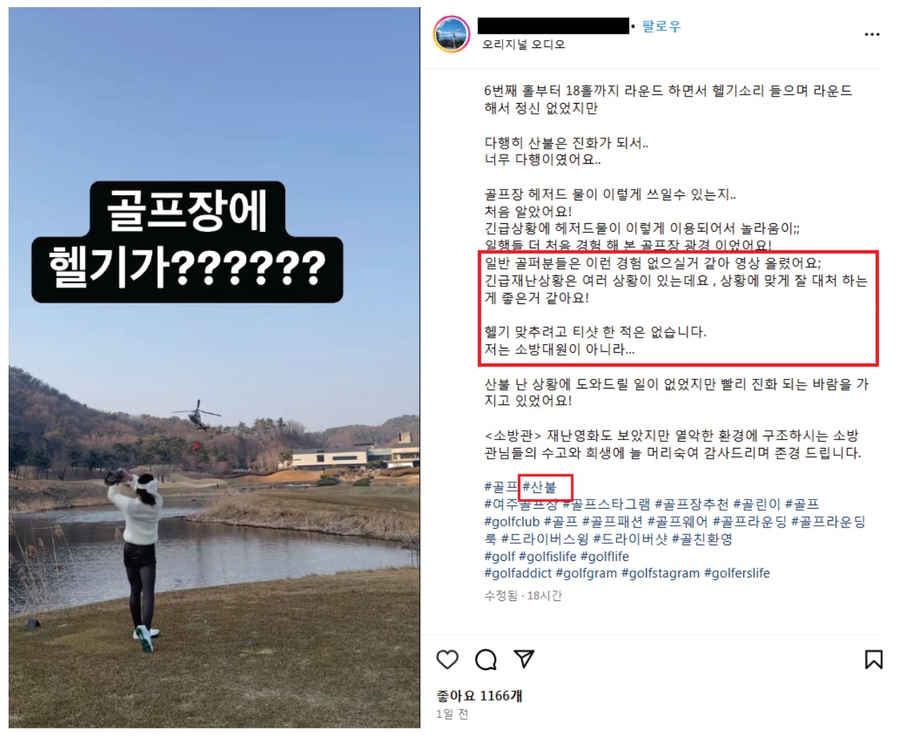This screenshot has height=752, width=897.
Task: Like the post with the heart icon
Action: pyautogui.click(x=447, y=659)
